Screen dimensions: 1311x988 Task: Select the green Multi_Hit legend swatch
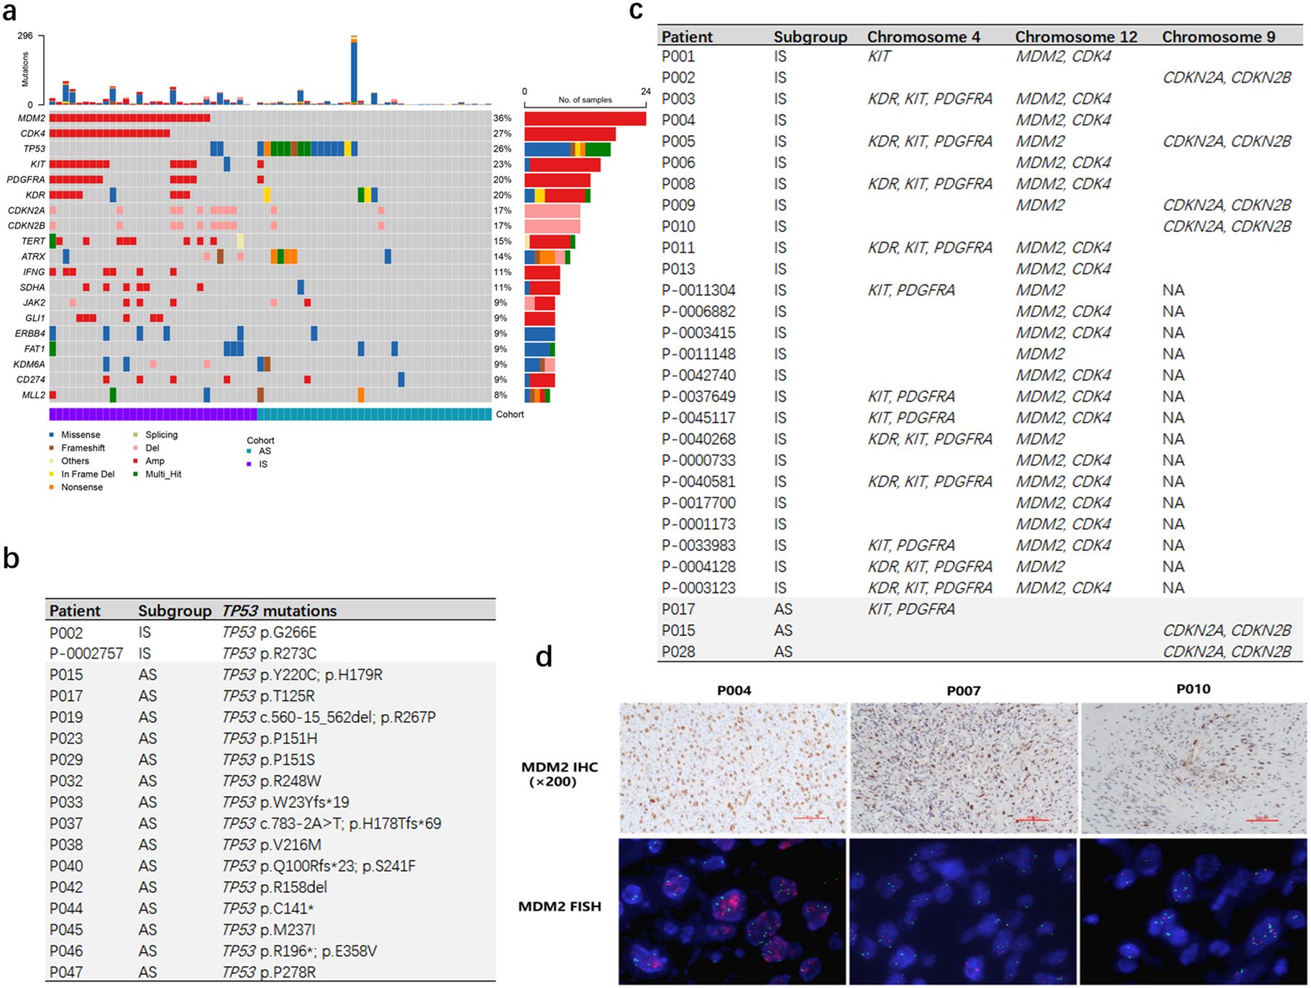coord(135,474)
